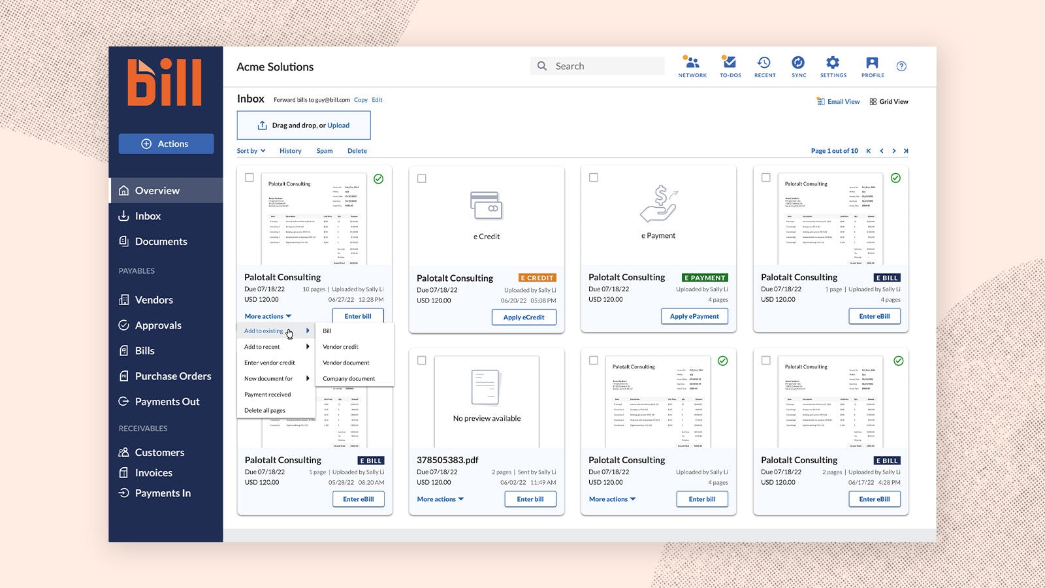Click the Purchase Orders icon
The width and height of the screenshot is (1045, 588).
point(123,376)
